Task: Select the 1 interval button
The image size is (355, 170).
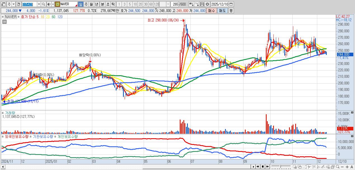Action: (x=119, y=4)
